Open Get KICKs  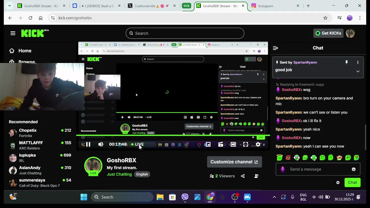(x=328, y=33)
